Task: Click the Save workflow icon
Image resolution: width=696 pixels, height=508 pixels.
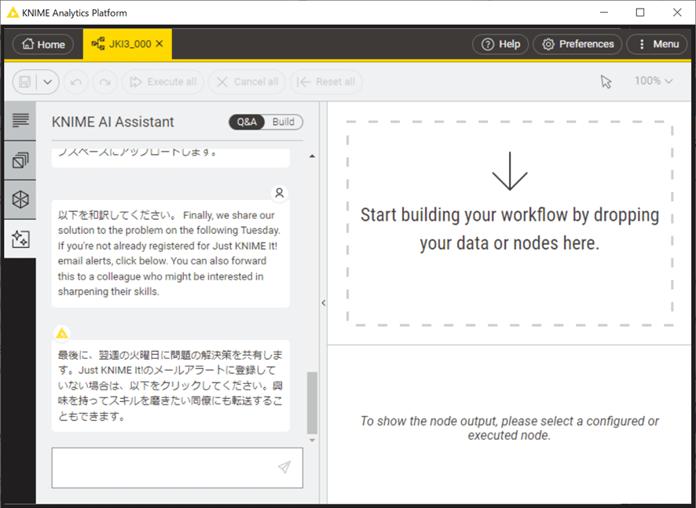Action: click(x=24, y=82)
